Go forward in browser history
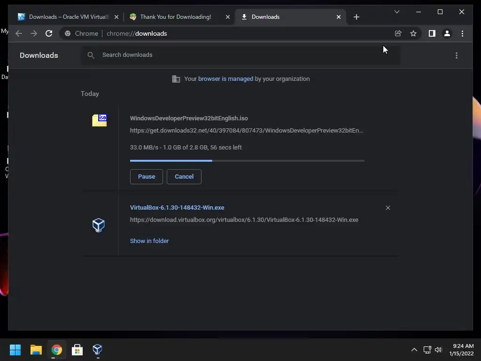The height and width of the screenshot is (361, 481). click(34, 33)
